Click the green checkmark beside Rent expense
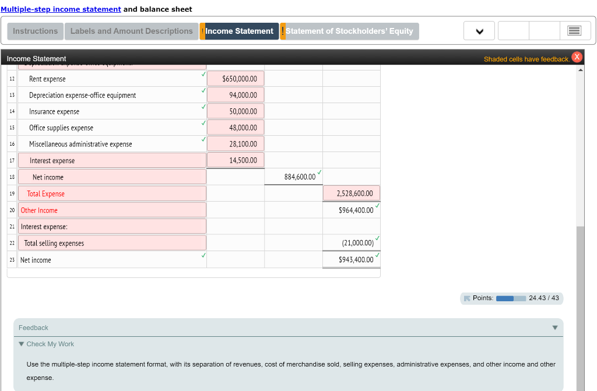 (203, 75)
